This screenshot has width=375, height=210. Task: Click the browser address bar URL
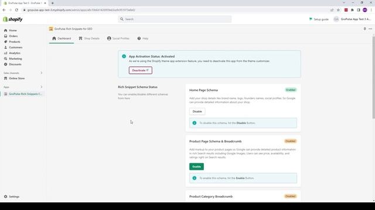point(81,10)
